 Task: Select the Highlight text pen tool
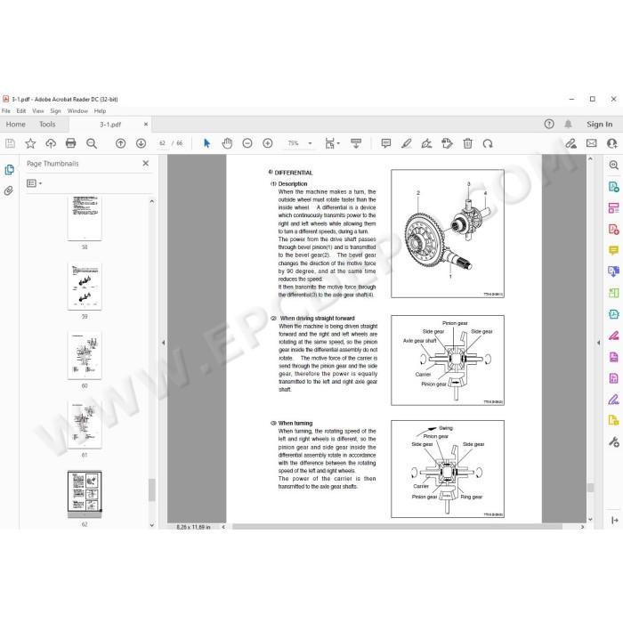click(406, 143)
